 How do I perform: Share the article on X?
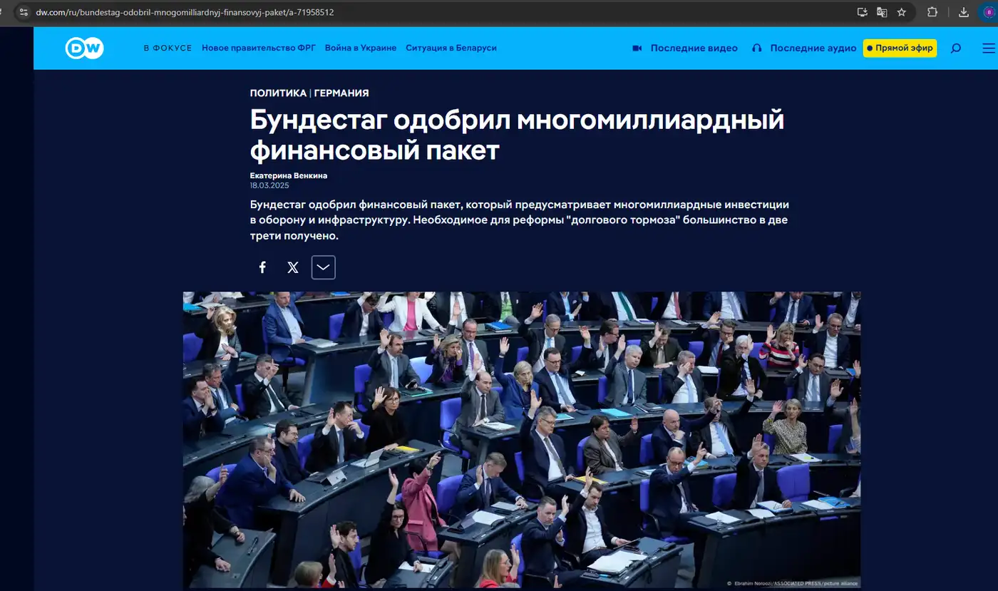(292, 267)
